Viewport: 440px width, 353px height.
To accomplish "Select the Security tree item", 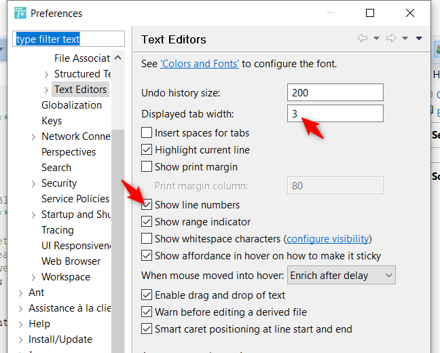I will 59,183.
